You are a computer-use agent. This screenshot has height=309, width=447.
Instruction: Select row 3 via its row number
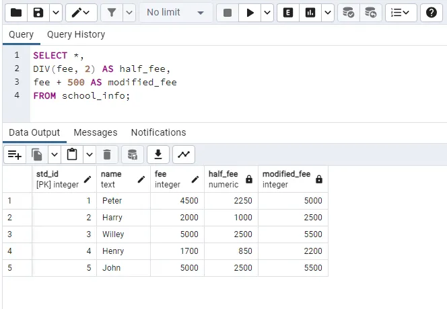(10, 234)
